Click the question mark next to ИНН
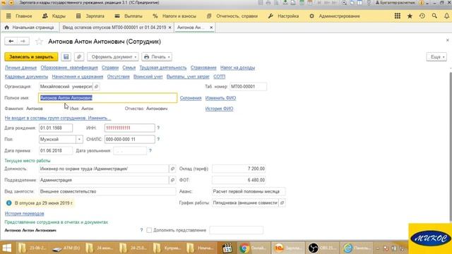The height and width of the screenshot is (254, 452). point(158,128)
